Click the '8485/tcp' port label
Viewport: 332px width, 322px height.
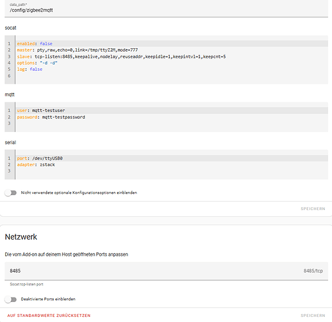point(313,271)
